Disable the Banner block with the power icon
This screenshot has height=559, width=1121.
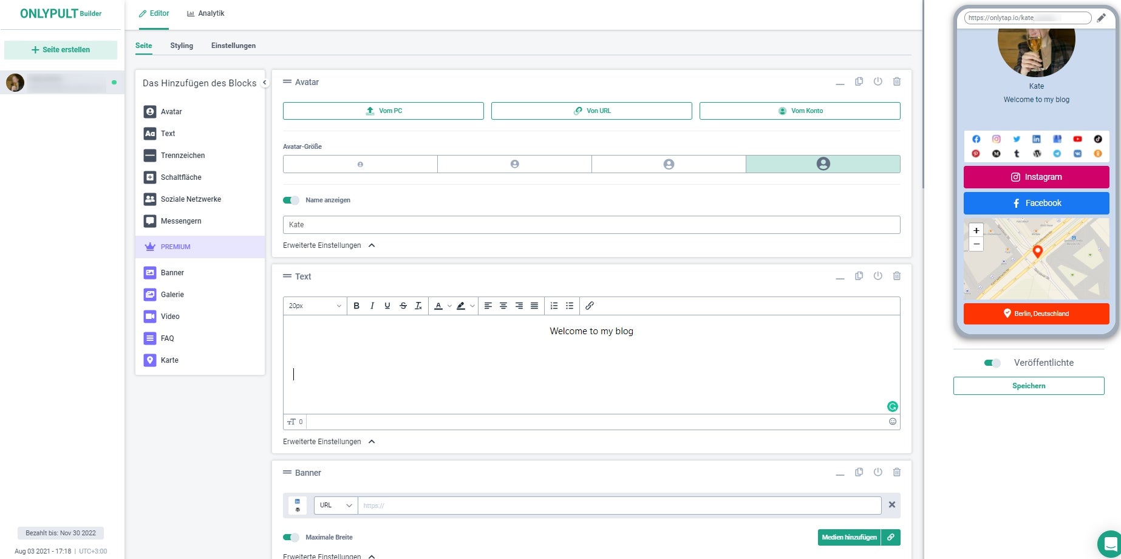click(878, 472)
